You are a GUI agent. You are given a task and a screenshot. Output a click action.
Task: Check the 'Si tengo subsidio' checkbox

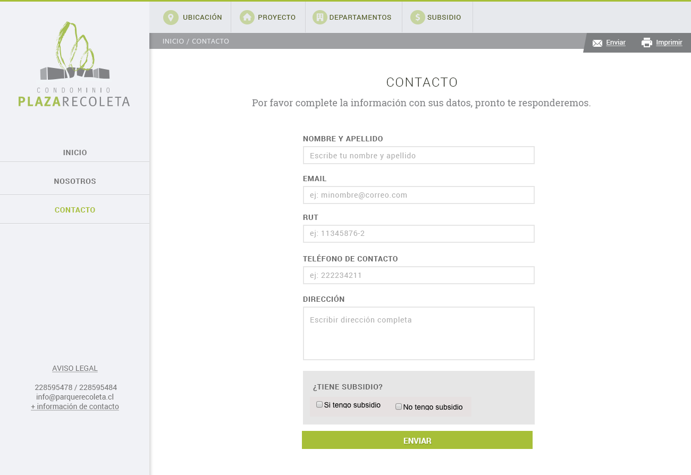tap(319, 404)
